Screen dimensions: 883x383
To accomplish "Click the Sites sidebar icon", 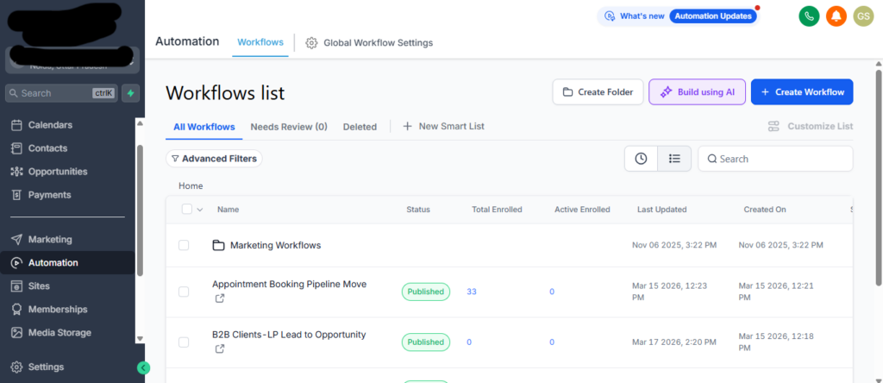I will point(17,286).
